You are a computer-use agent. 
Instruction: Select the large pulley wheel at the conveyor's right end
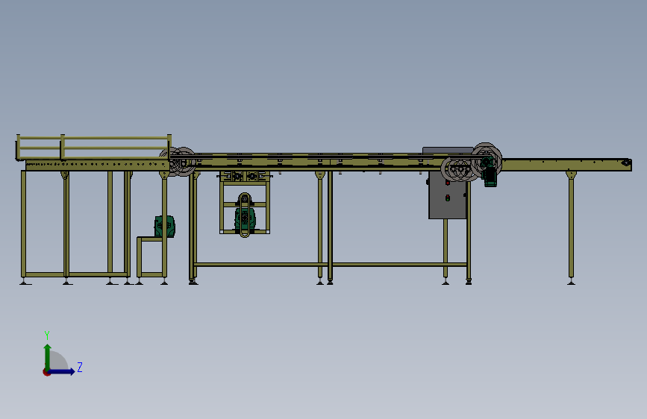tap(487, 160)
